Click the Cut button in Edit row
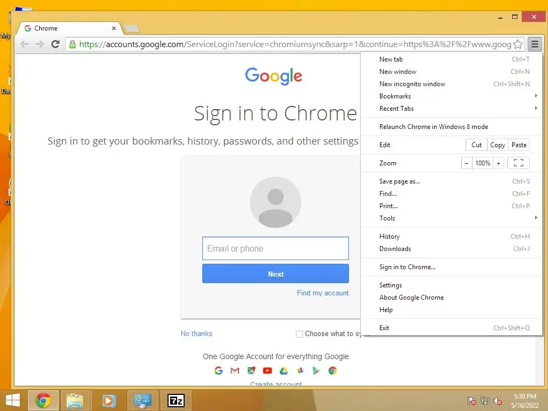548x411 pixels. pyautogui.click(x=476, y=145)
